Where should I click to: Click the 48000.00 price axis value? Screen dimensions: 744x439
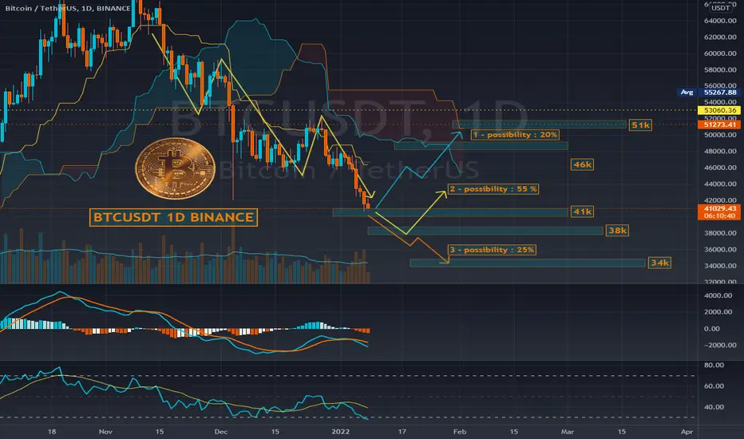(720, 152)
